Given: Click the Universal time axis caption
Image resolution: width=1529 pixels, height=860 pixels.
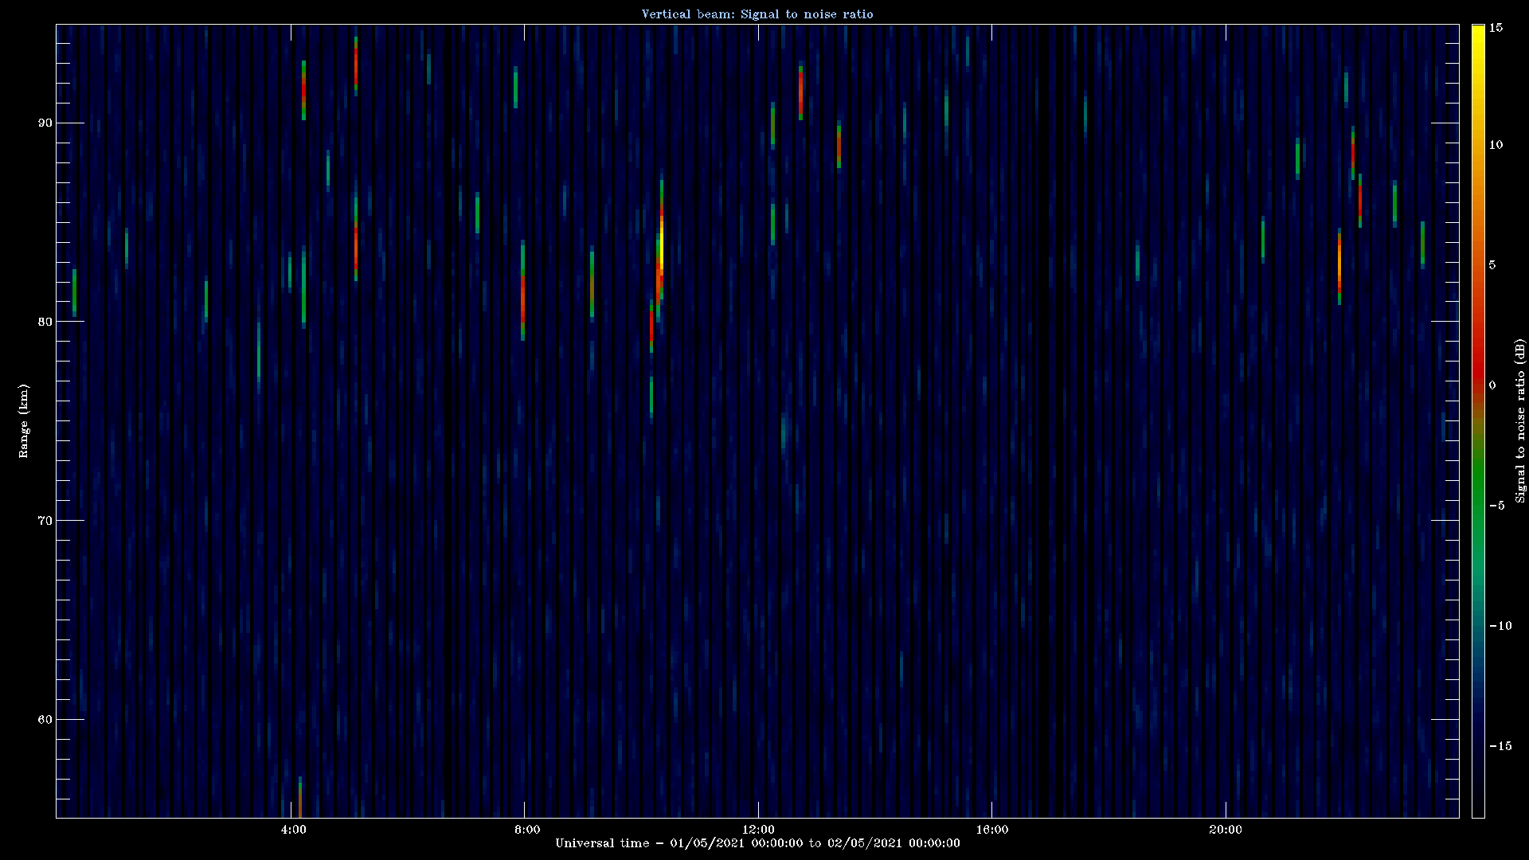Looking at the screenshot, I should 757,843.
